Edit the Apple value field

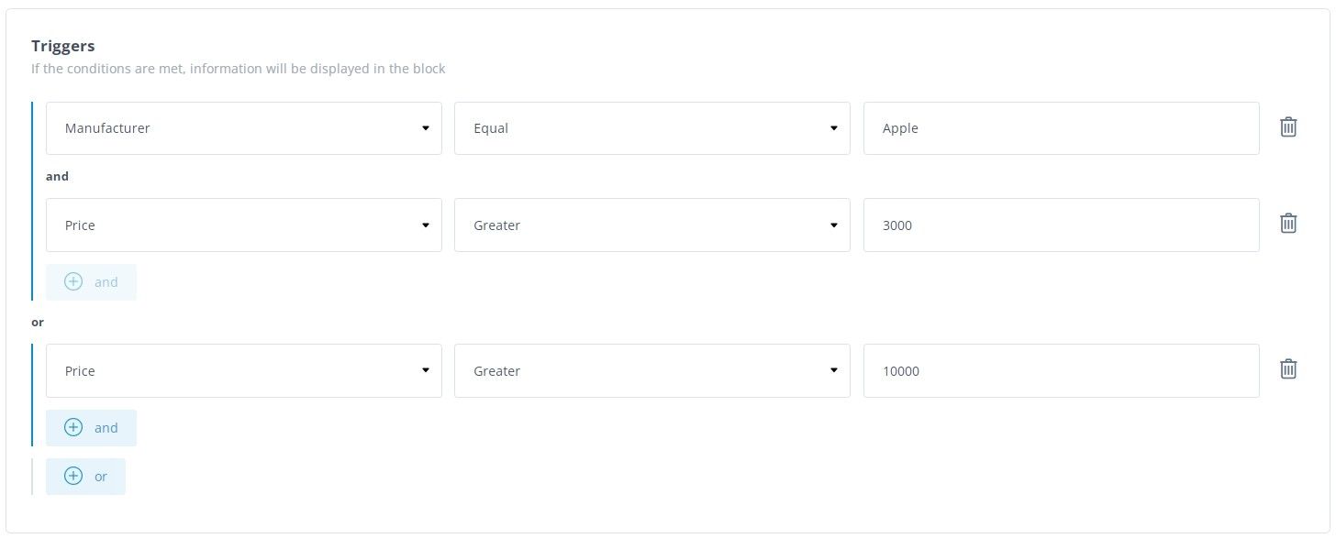[1062, 128]
